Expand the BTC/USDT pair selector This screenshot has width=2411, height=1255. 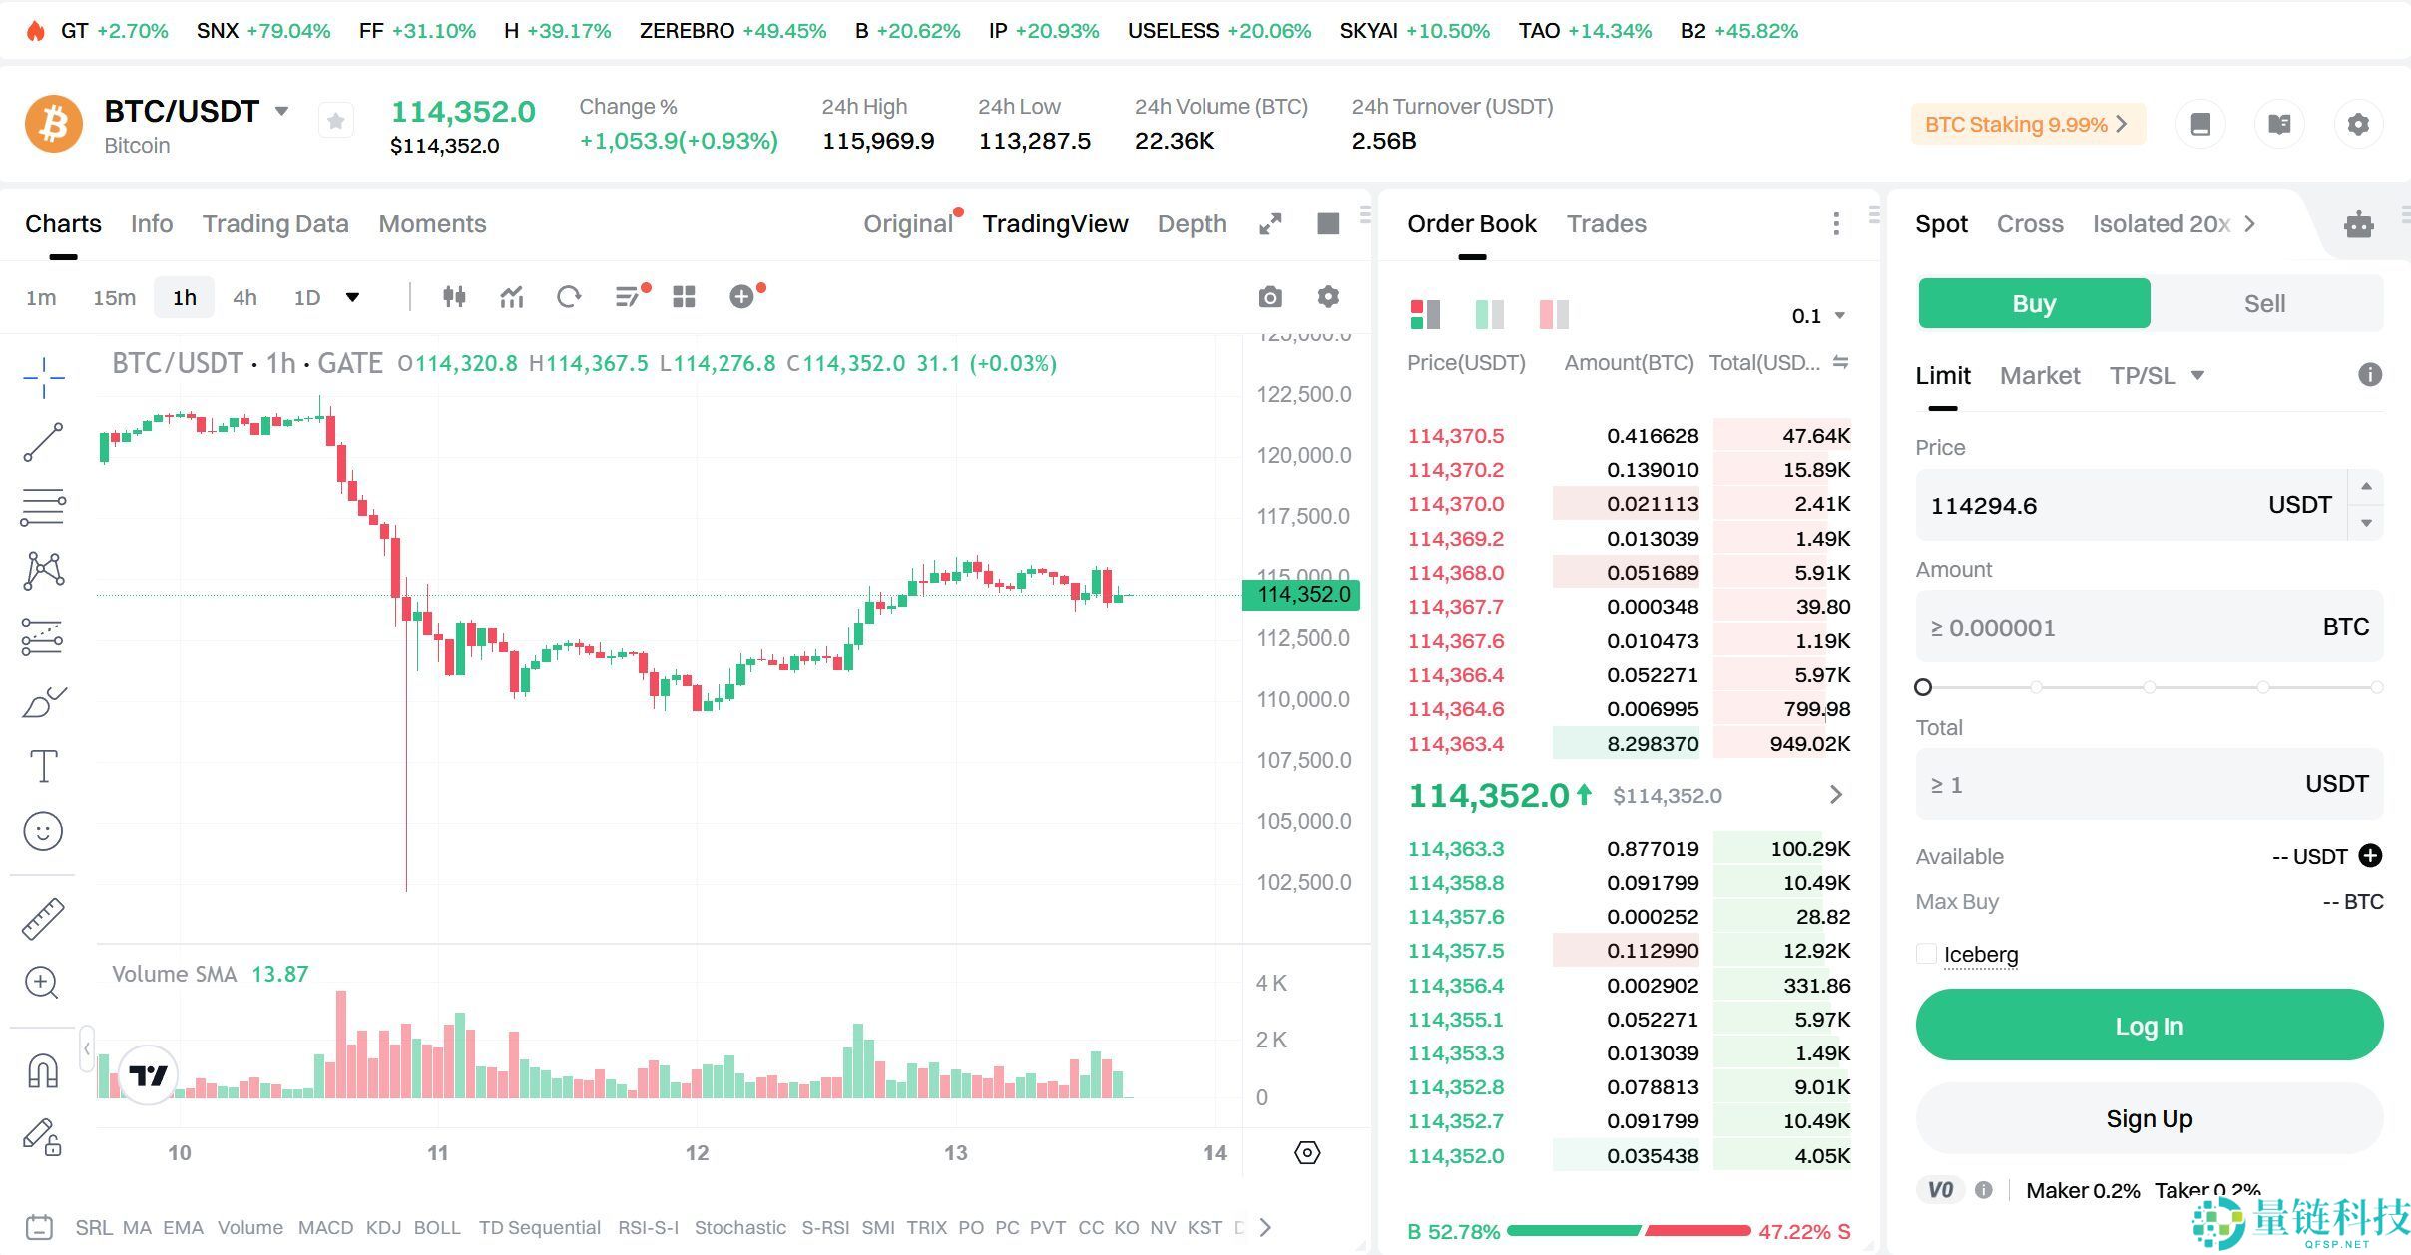282,111
